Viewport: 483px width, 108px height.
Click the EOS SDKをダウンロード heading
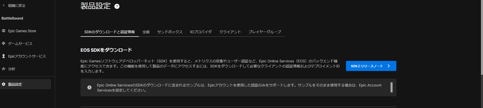pos(106,50)
